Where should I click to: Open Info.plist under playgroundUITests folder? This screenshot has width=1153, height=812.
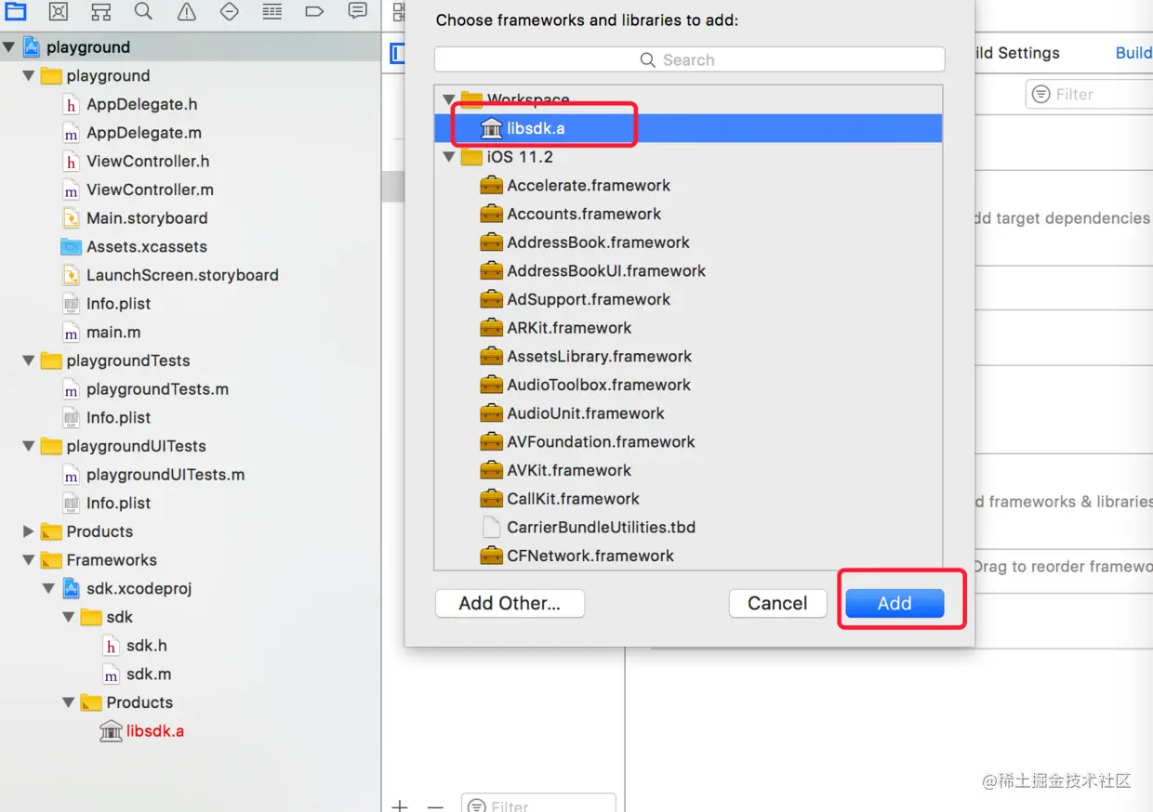pyautogui.click(x=118, y=503)
